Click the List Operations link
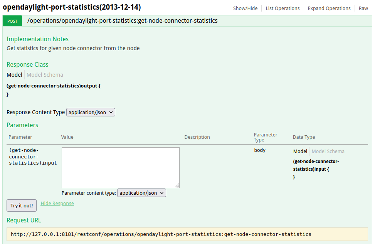The image size is (375, 244). 283,8
